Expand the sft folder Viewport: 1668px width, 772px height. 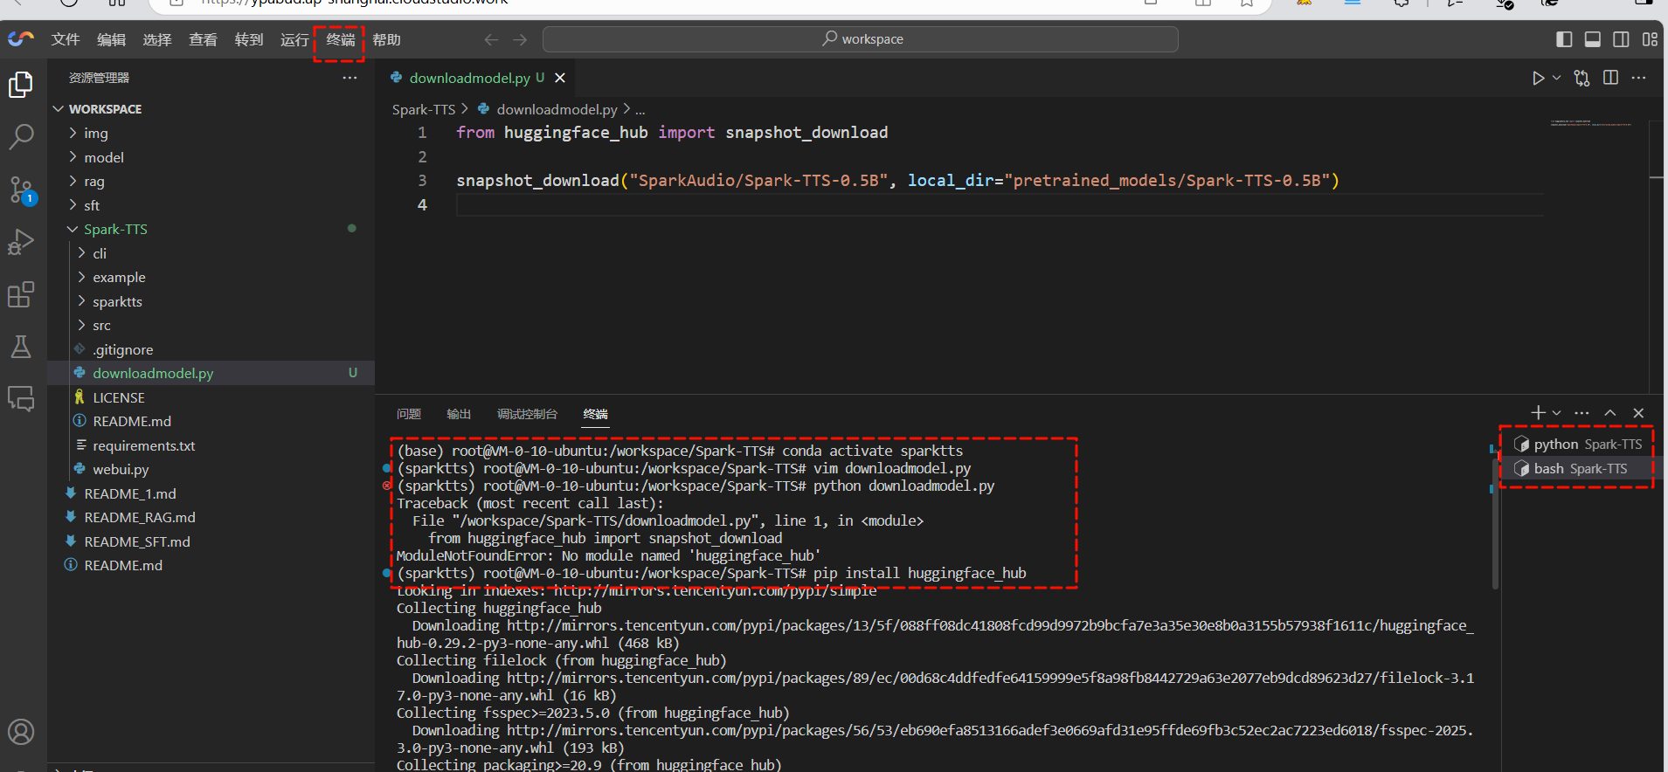(211, 205)
